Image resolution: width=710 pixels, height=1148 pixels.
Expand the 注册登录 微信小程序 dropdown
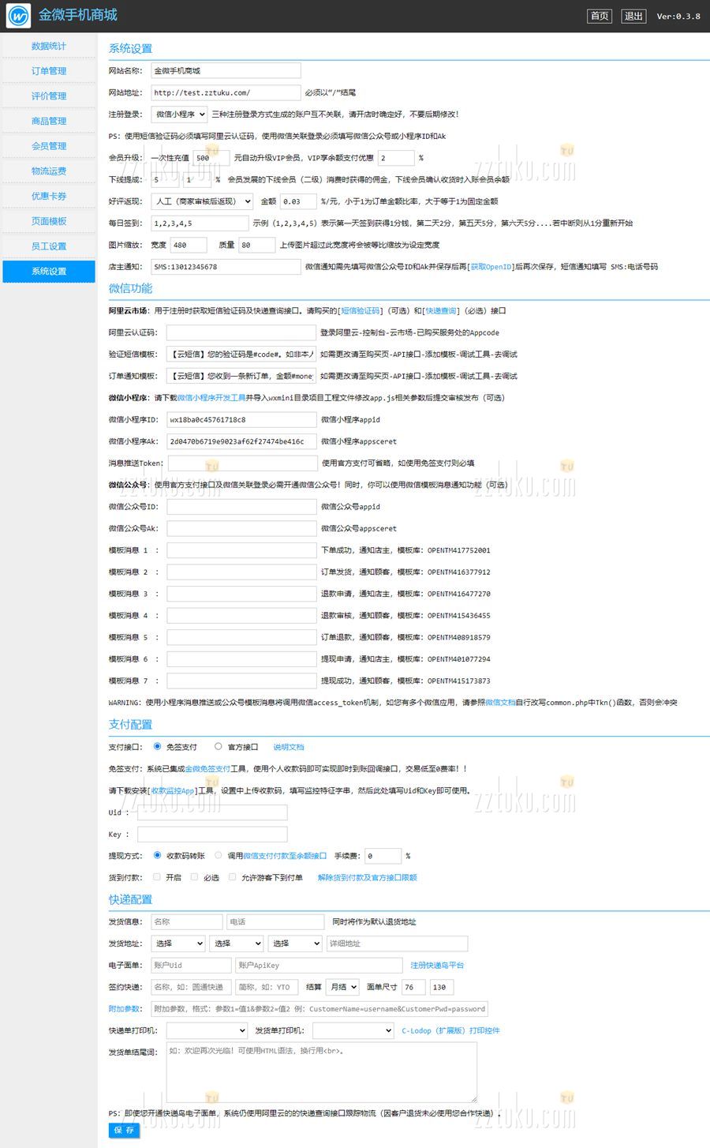pyautogui.click(x=179, y=114)
